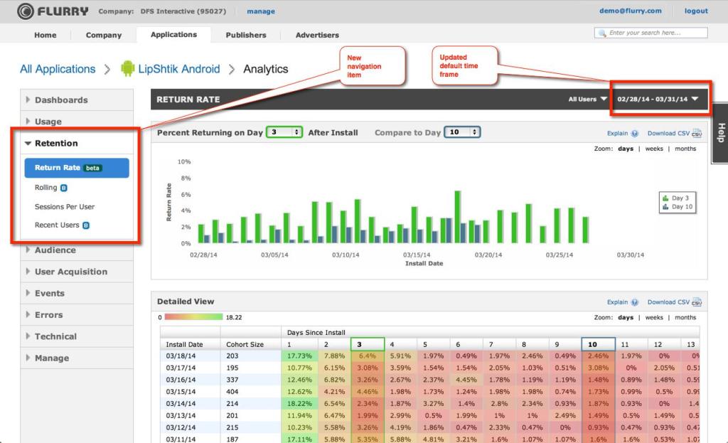Click the Detailed View Explain help icon
The image size is (728, 443).
click(634, 302)
